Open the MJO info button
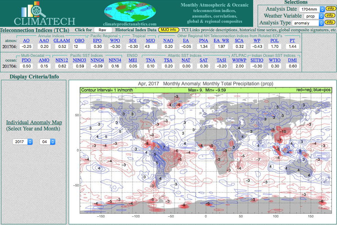This screenshot has height=225, width=337. [x=169, y=30]
